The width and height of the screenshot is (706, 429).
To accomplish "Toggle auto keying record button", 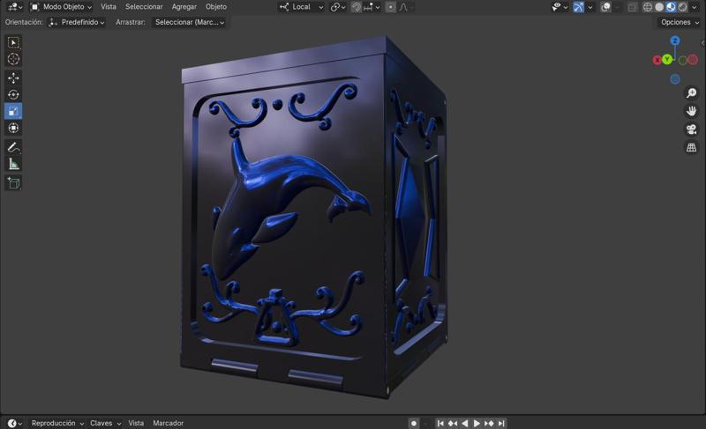I will 413,423.
